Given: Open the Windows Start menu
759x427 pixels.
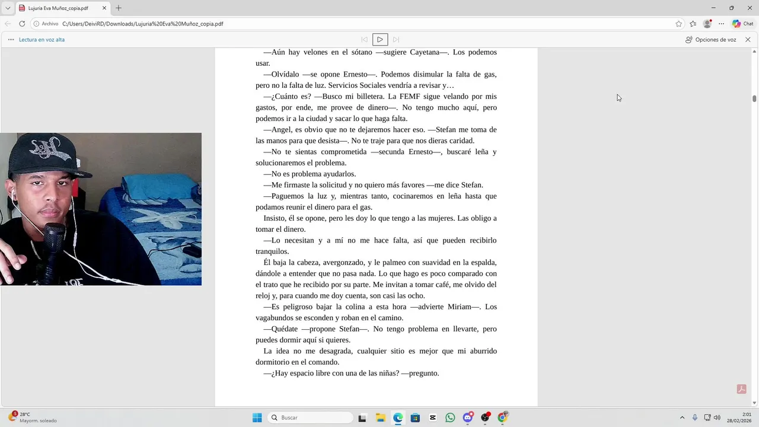Looking at the screenshot, I should click(x=257, y=418).
